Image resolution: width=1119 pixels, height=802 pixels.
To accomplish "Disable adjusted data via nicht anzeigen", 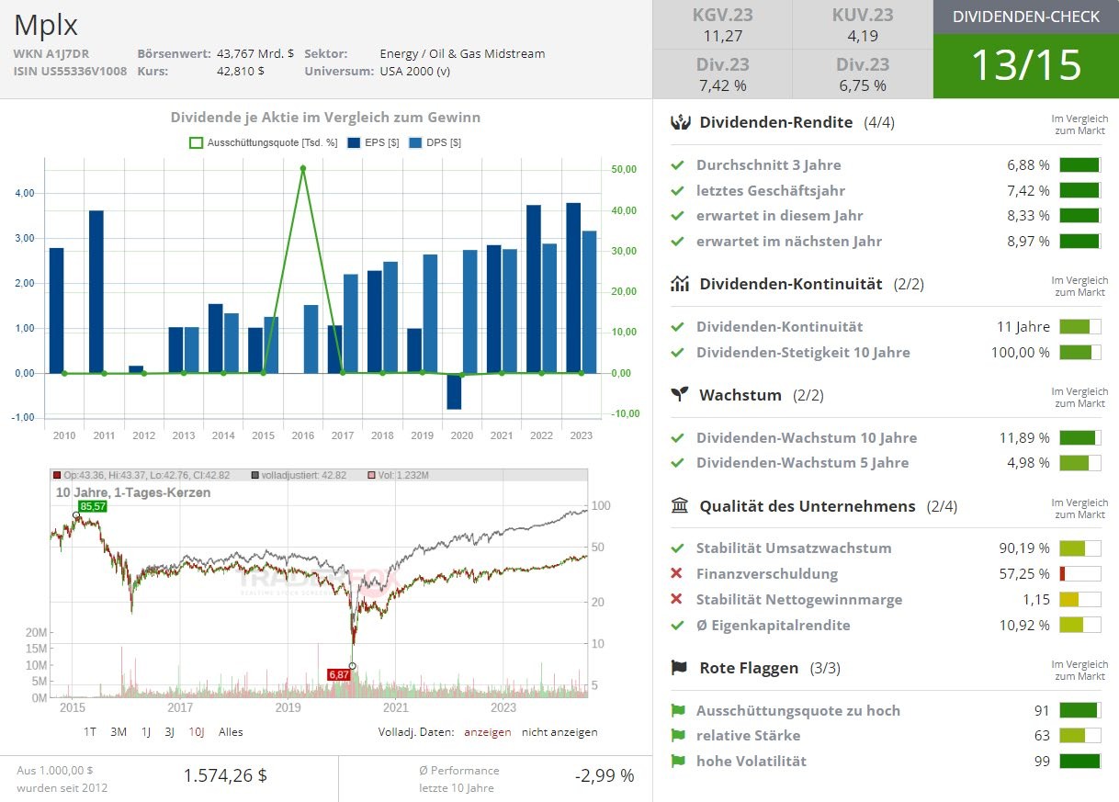I will click(559, 732).
